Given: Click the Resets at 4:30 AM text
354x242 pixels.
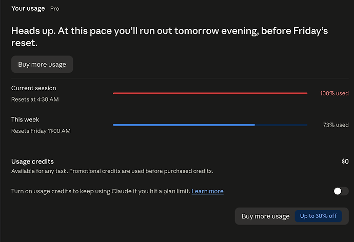Looking at the screenshot, I should point(35,99).
